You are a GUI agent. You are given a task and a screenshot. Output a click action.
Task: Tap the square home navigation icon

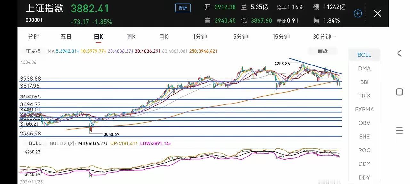coord(399,92)
